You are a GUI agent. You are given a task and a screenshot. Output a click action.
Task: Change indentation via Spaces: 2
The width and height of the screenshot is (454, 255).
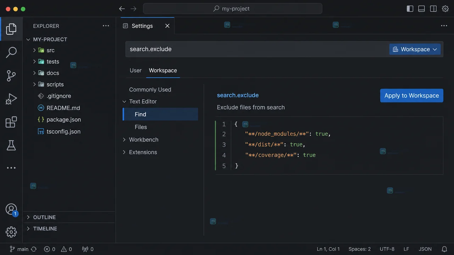[x=360, y=249]
